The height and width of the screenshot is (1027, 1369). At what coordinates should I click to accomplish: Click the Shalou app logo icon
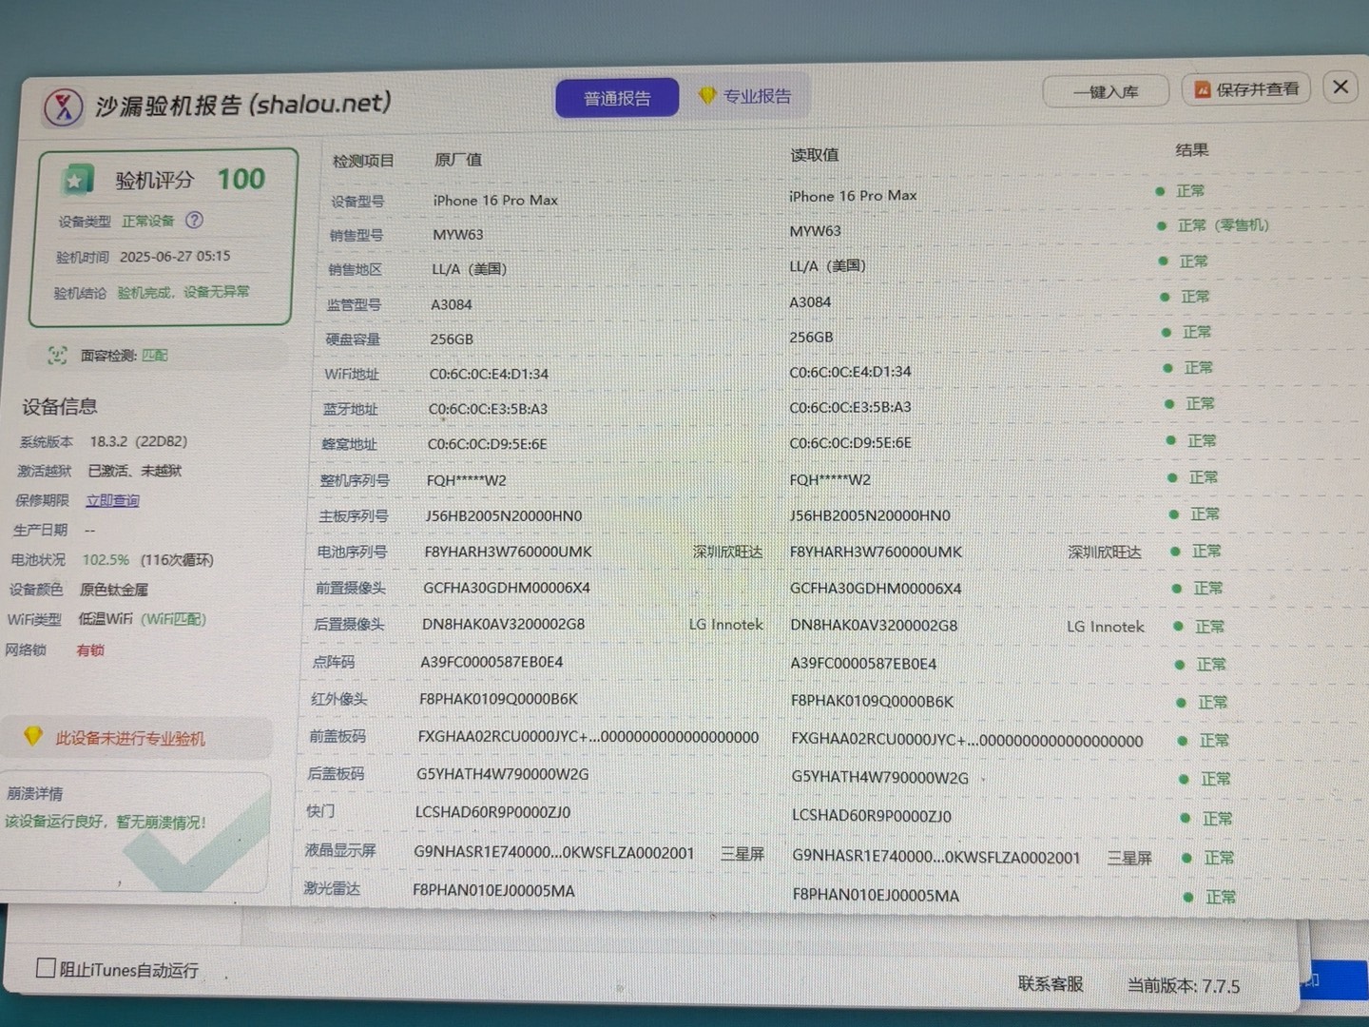(x=64, y=107)
